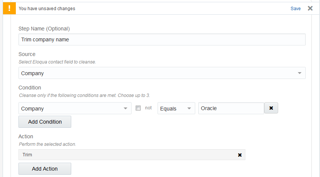Click the Add Condition button
The image size is (320, 177).
(45, 122)
